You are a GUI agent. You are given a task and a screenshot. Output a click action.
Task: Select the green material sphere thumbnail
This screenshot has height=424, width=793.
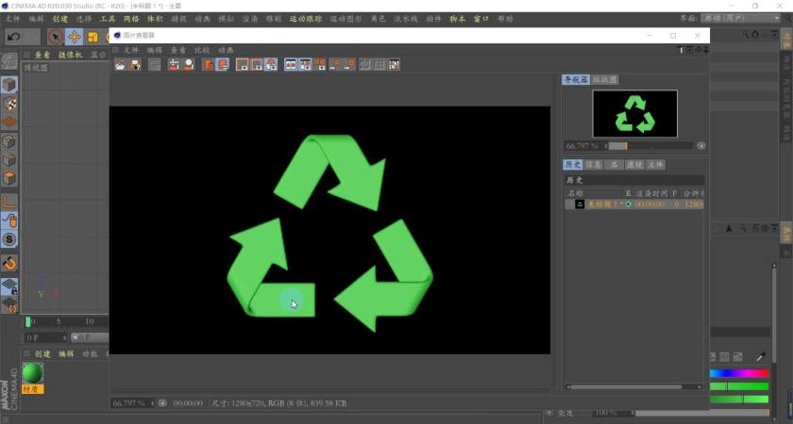(x=32, y=373)
